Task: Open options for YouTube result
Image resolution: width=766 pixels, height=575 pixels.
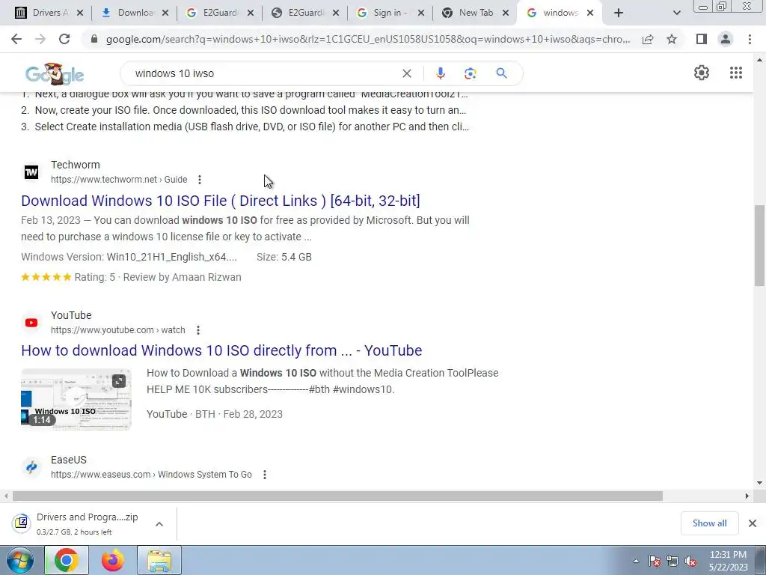Action: coord(197,330)
